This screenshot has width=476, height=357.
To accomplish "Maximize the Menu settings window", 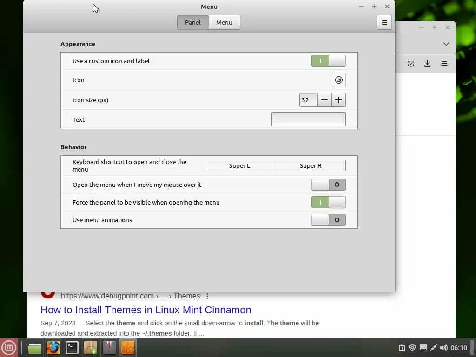I will [374, 7].
